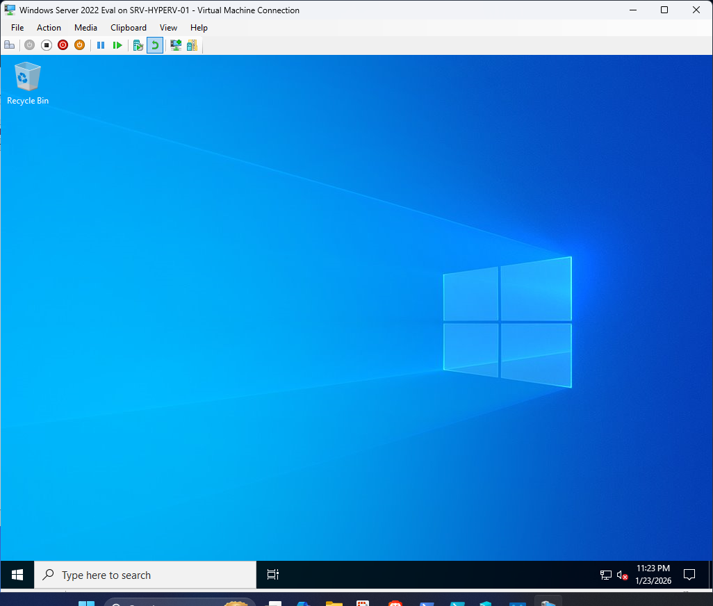Open the Action Center notification icon
The width and height of the screenshot is (713, 606).
689,575
